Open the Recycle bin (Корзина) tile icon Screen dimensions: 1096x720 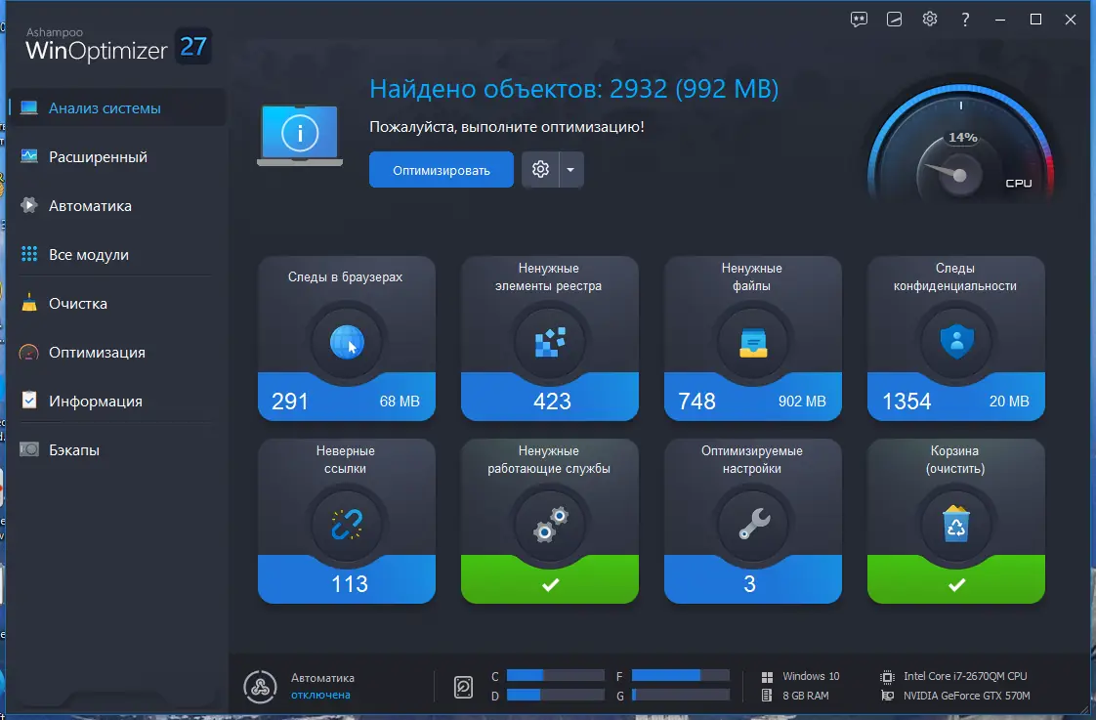coord(955,525)
